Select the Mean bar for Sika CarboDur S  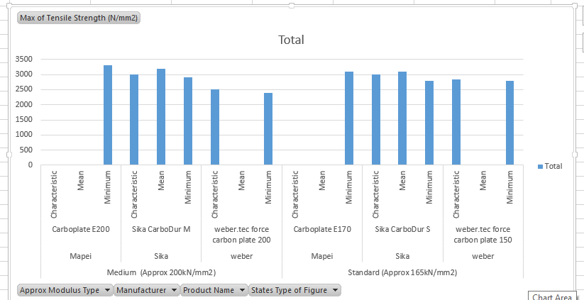tap(402, 118)
